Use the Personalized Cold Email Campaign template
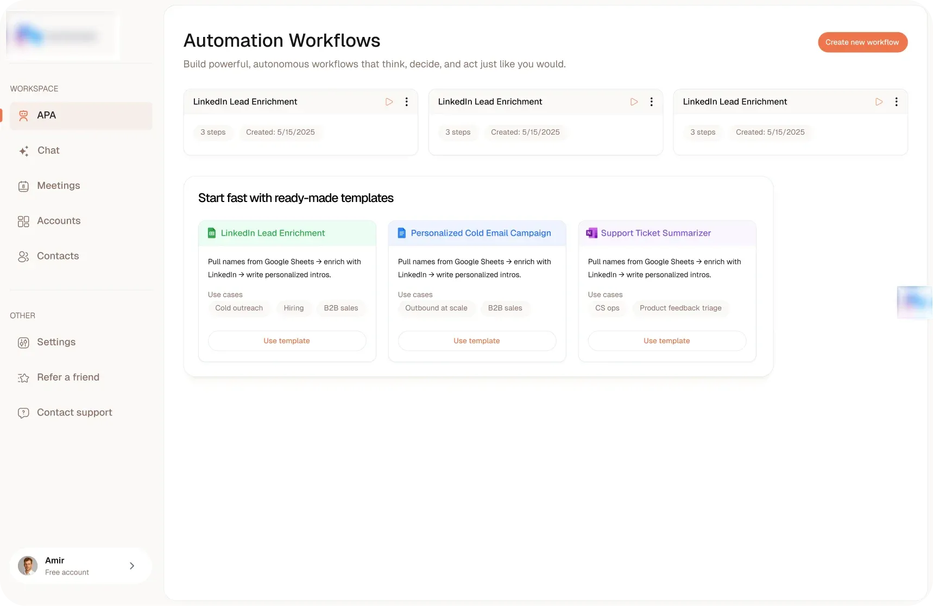This screenshot has height=606, width=933. (x=476, y=341)
